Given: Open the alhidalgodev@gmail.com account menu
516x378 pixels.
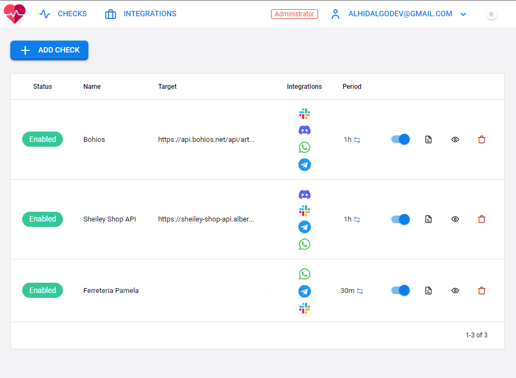Looking at the screenshot, I should 400,14.
